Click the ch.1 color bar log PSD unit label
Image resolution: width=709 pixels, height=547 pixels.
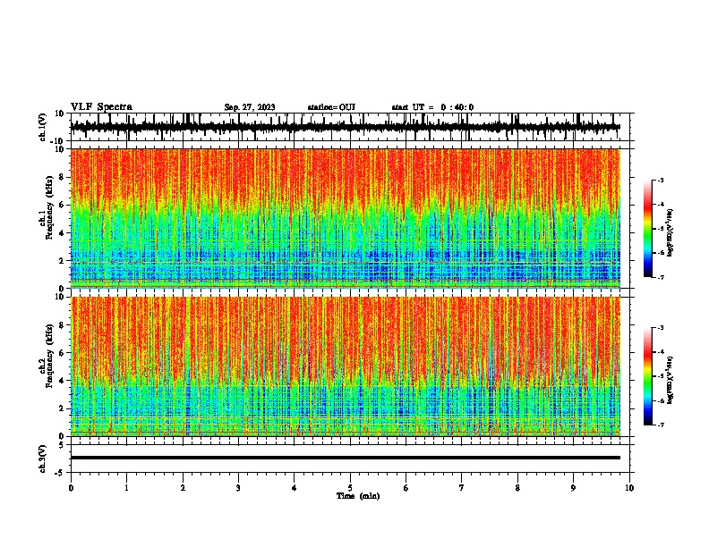[x=670, y=233]
